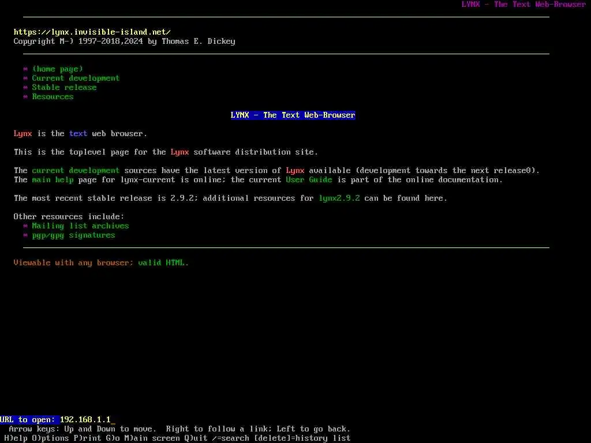This screenshot has width=591, height=443.
Task: Click the page title at top right
Action: pyautogui.click(x=523, y=5)
